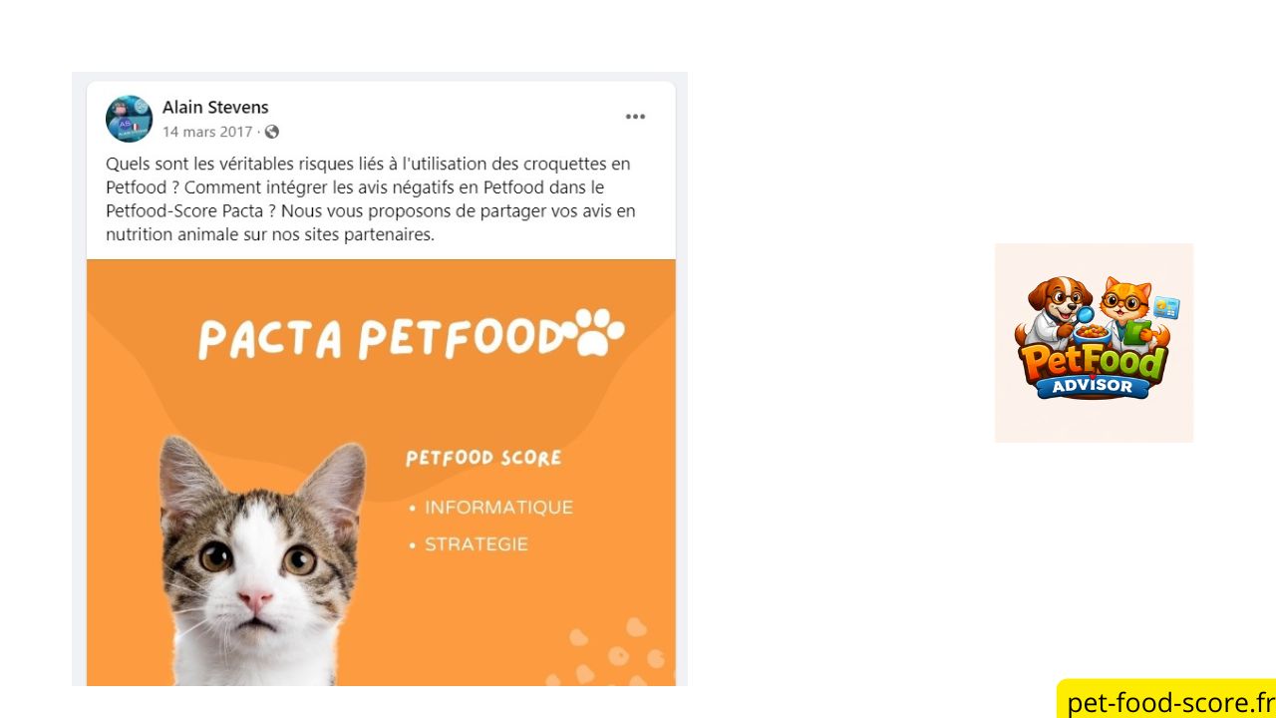The width and height of the screenshot is (1276, 718).
Task: Select the PETFOOD SCORE heading
Action: pyautogui.click(x=483, y=458)
